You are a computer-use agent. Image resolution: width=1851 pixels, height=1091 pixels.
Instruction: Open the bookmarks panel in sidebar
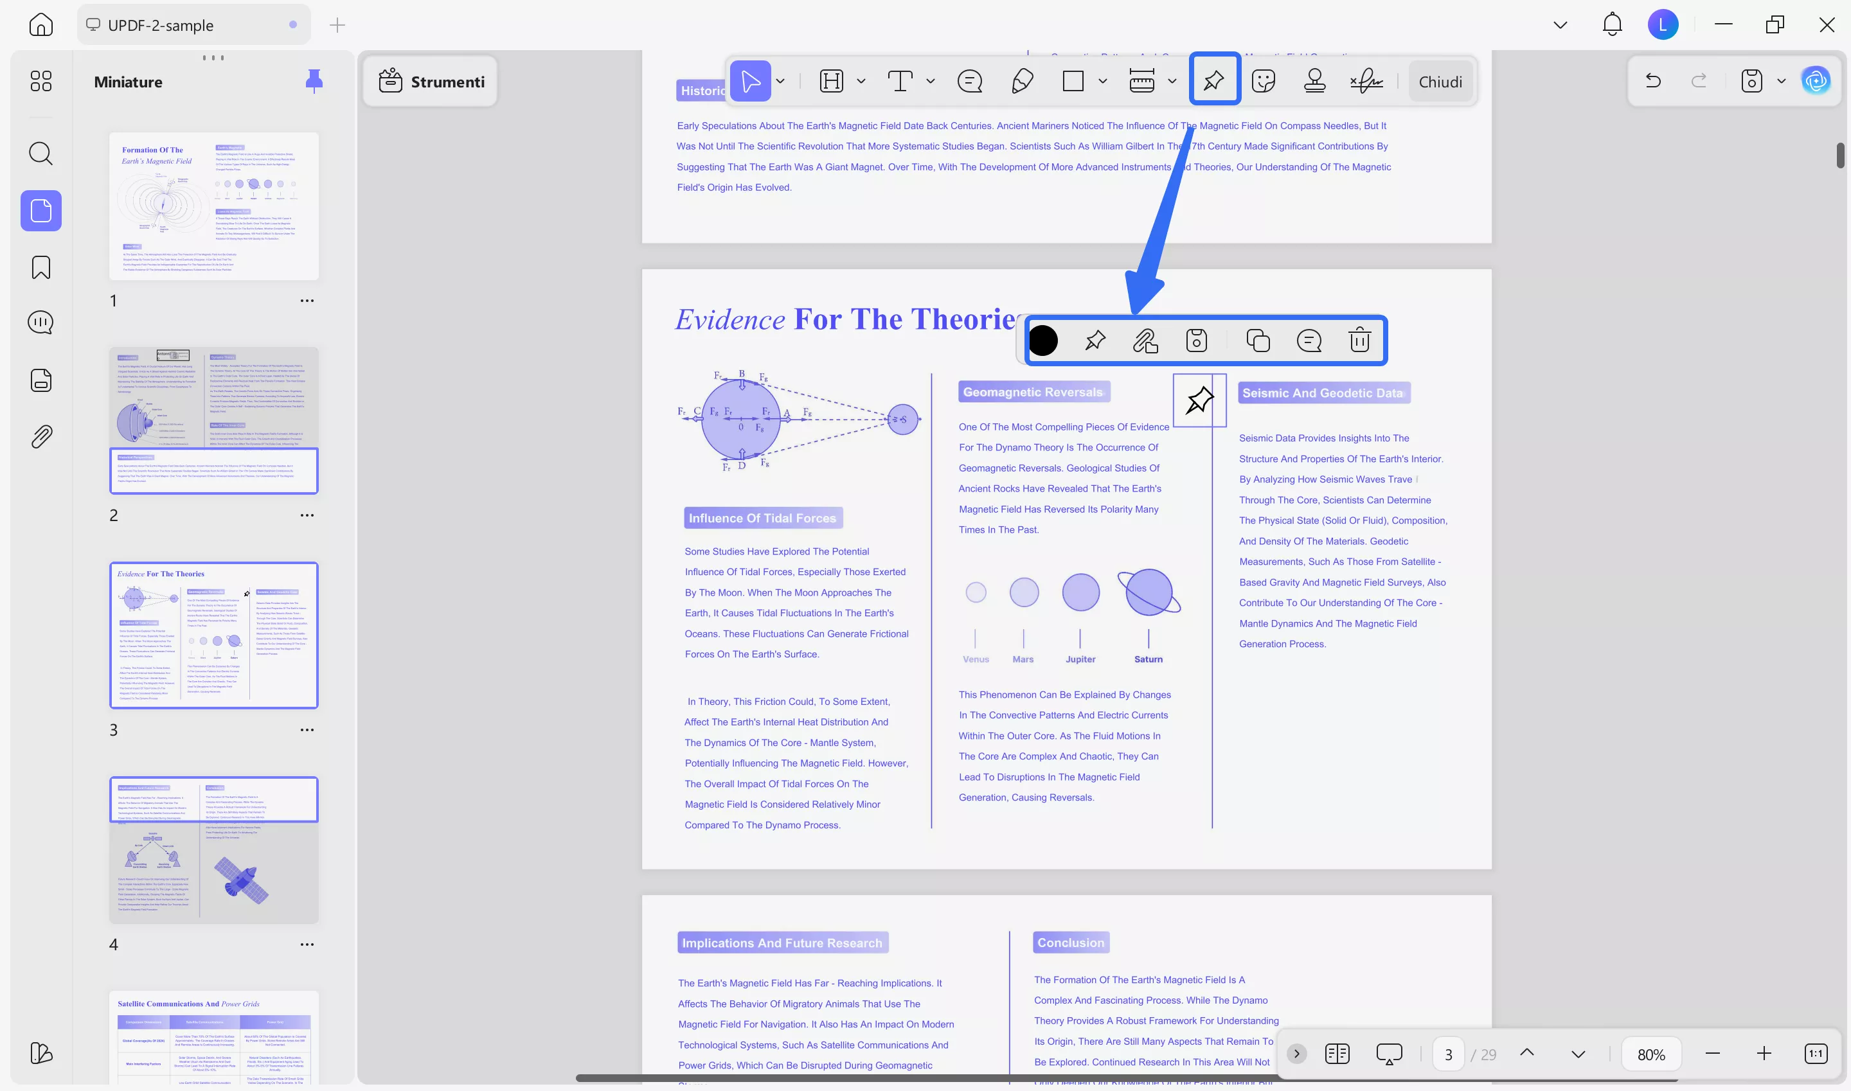tap(41, 267)
